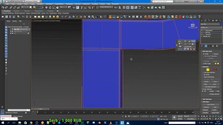
Task: Toggle the 3D Snaps tool
Action: (82, 8)
